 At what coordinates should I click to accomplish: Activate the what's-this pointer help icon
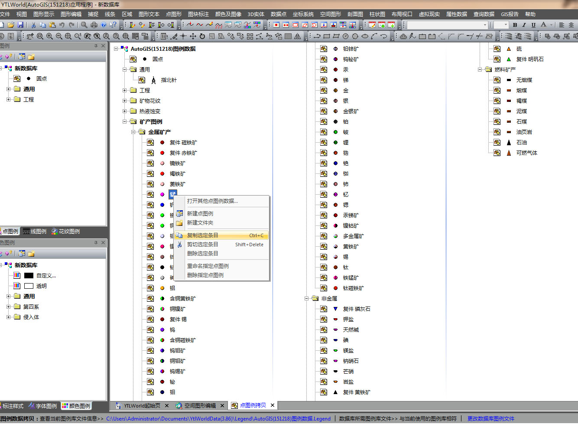113,25
